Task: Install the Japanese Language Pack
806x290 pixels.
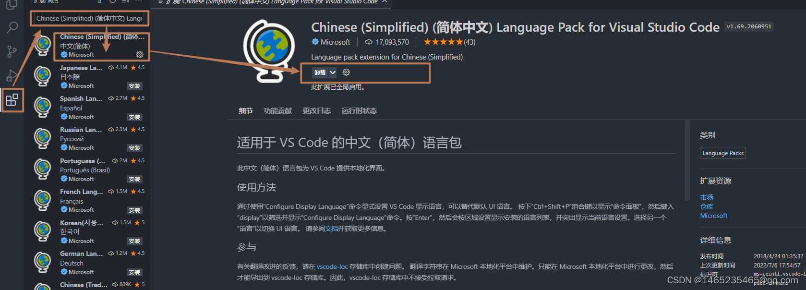Action: [x=134, y=86]
